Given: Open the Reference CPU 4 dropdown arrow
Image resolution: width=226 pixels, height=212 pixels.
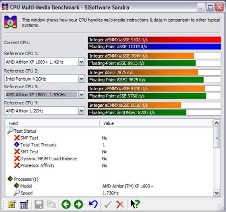Looking at the screenshot, I should (x=82, y=111).
